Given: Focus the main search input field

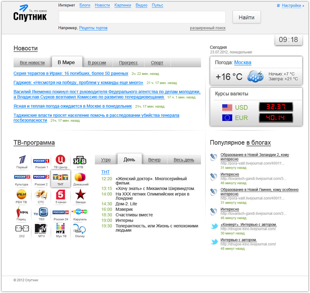Looking at the screenshot, I should coord(142,17).
